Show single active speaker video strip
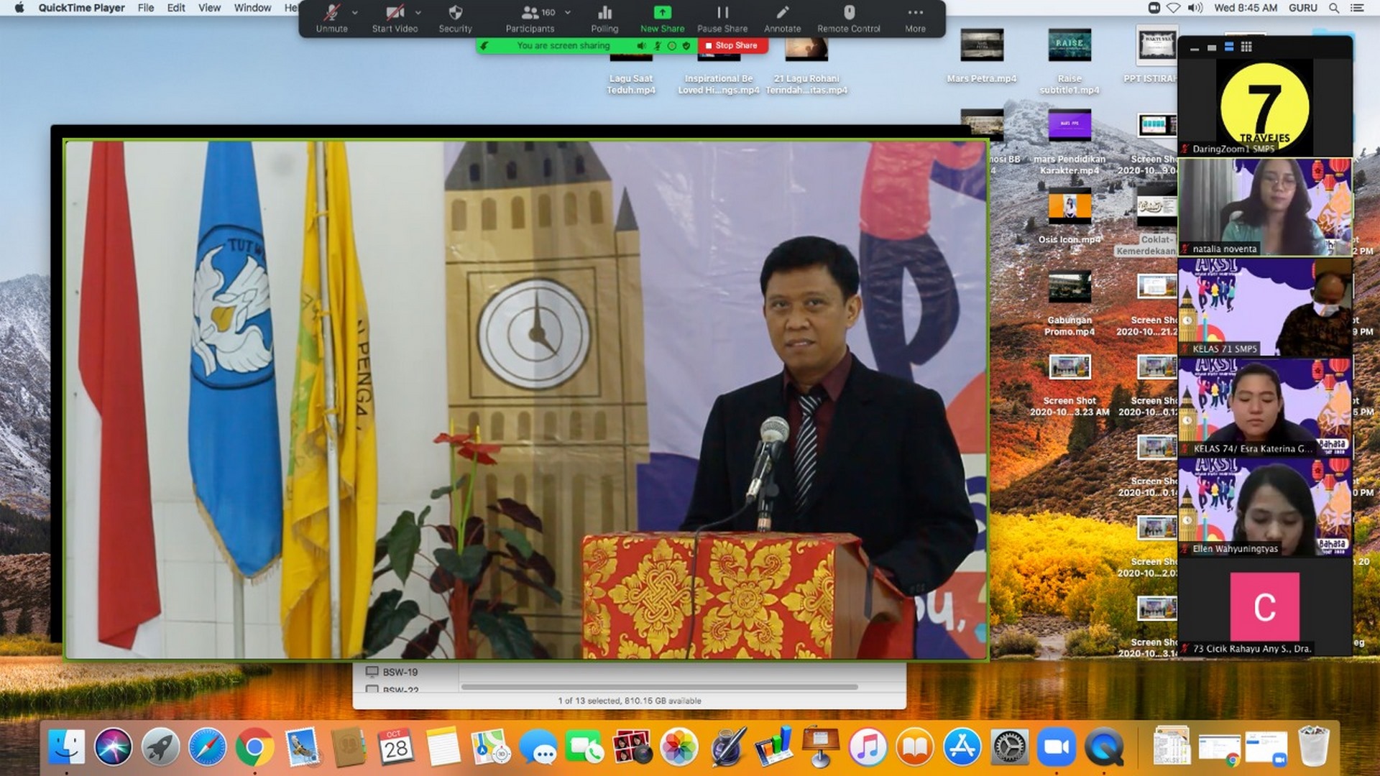Viewport: 1380px width, 776px height. pyautogui.click(x=1212, y=47)
